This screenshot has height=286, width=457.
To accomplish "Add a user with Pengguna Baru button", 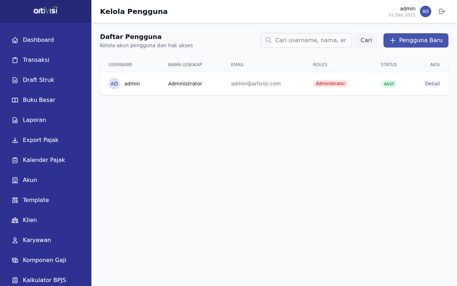I will tap(416, 40).
